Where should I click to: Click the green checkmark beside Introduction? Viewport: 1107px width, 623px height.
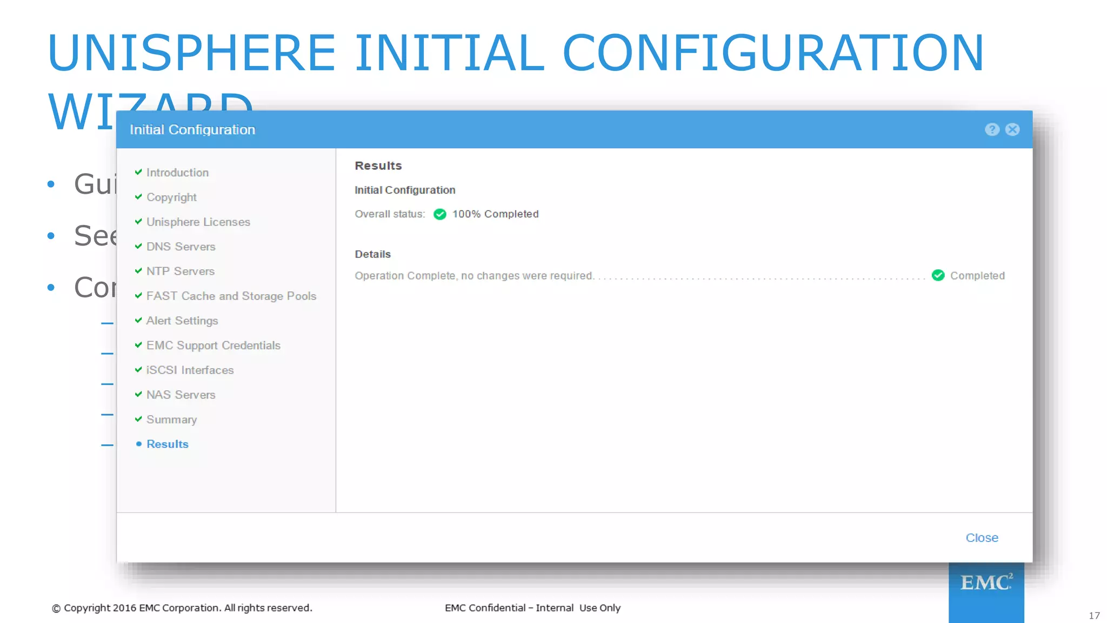point(138,172)
